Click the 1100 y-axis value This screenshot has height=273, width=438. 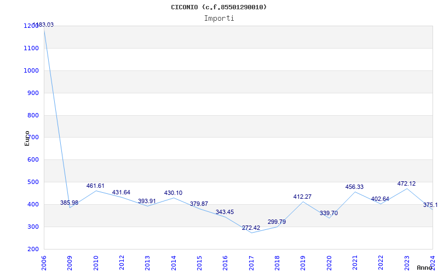[31, 48]
